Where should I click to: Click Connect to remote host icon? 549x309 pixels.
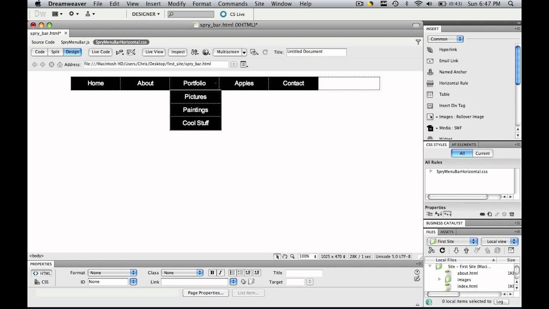pos(432,250)
